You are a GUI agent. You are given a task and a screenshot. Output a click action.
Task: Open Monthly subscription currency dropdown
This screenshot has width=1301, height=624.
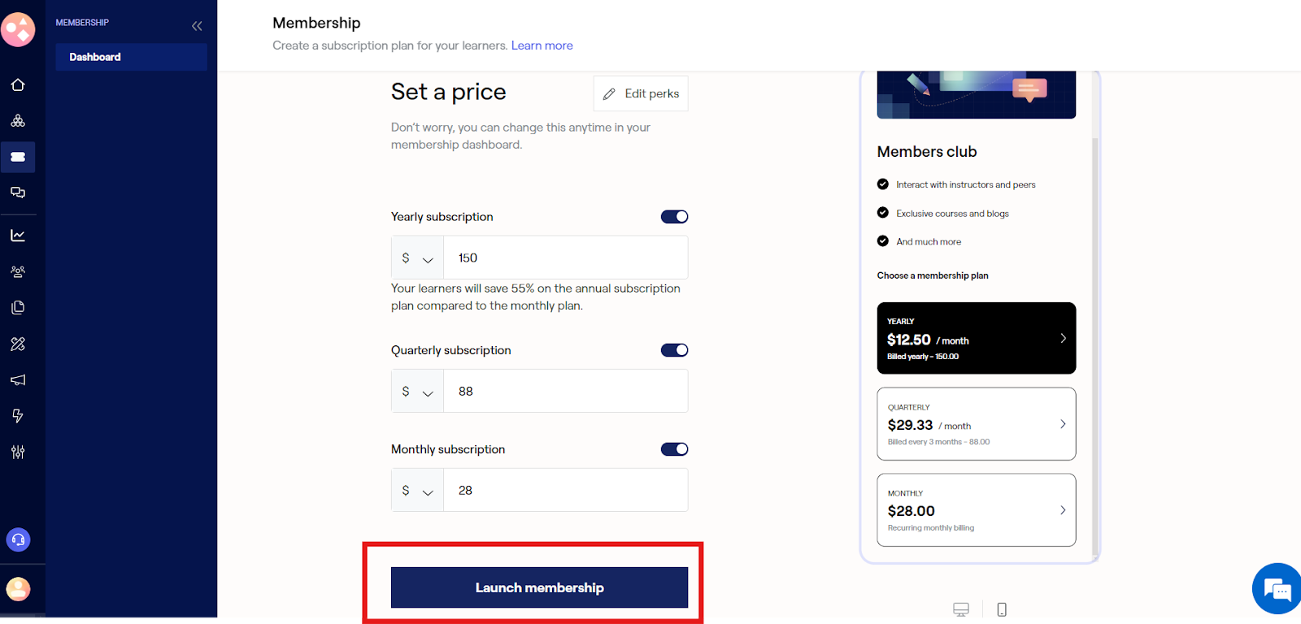point(417,491)
